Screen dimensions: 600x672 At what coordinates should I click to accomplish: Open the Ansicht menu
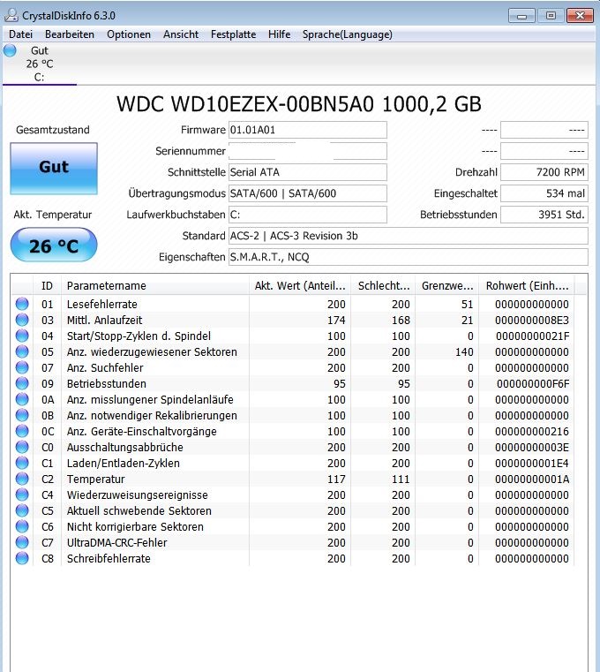pyautogui.click(x=181, y=34)
